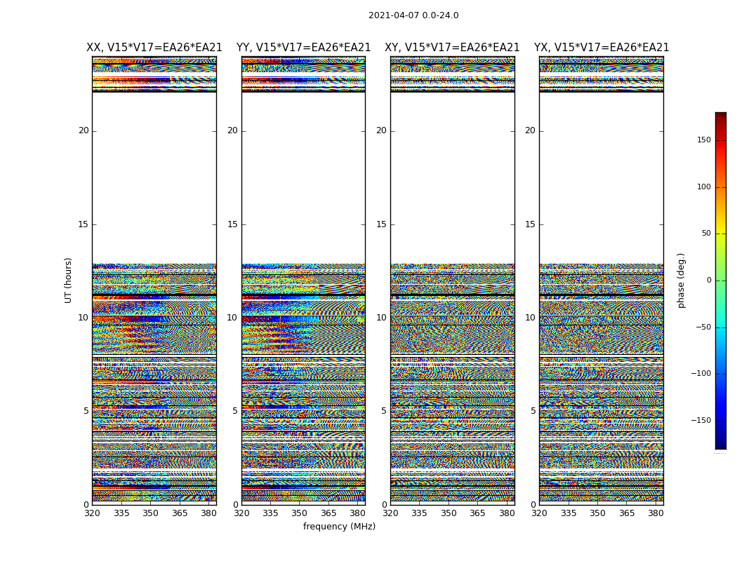Screen dimensions: 737x561
Task: Select the XX polarization panel title
Action: point(154,48)
